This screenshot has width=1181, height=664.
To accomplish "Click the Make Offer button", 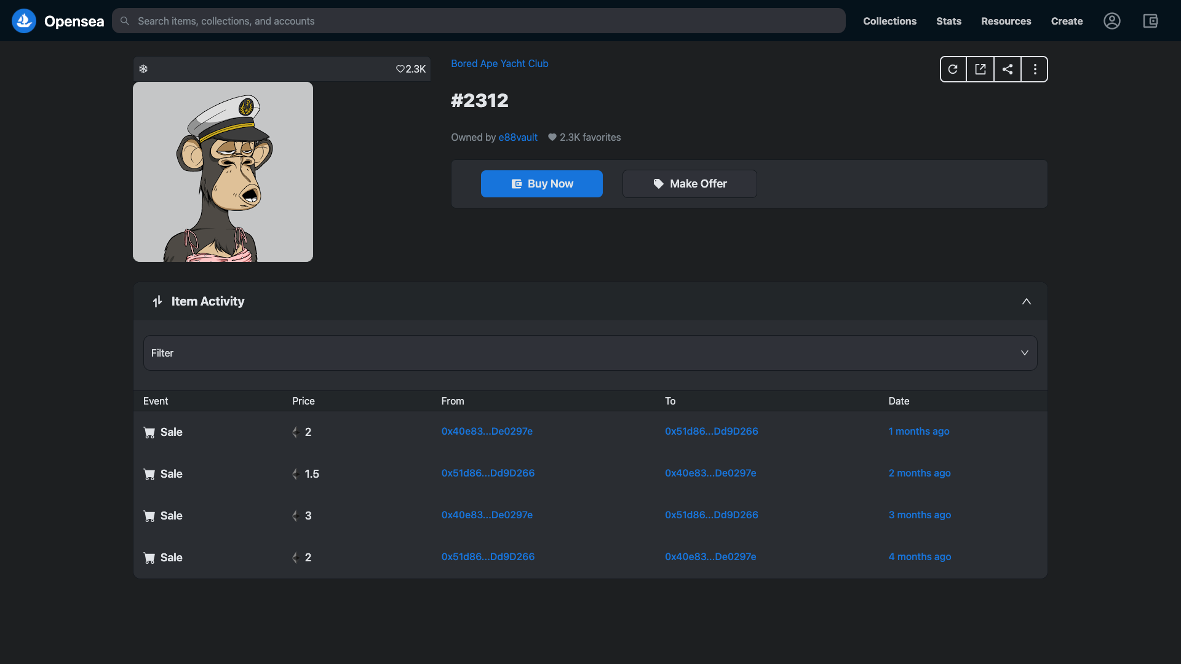I will [690, 184].
